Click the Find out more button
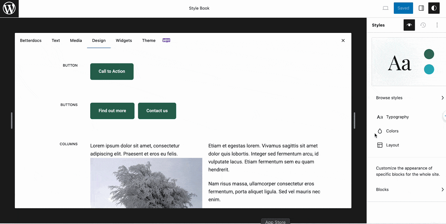The width and height of the screenshot is (446, 224). [112, 111]
